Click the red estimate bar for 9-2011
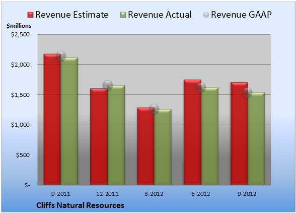This screenshot has width=296, height=213. (52, 119)
